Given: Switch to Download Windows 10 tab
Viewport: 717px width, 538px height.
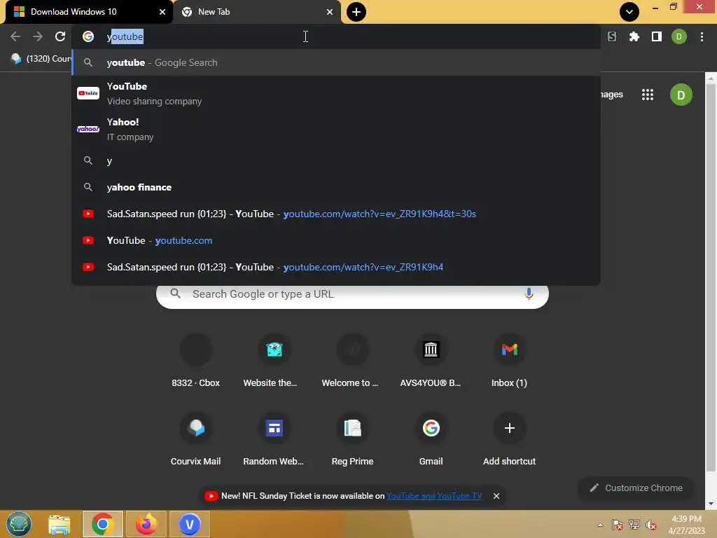Looking at the screenshot, I should tap(87, 12).
